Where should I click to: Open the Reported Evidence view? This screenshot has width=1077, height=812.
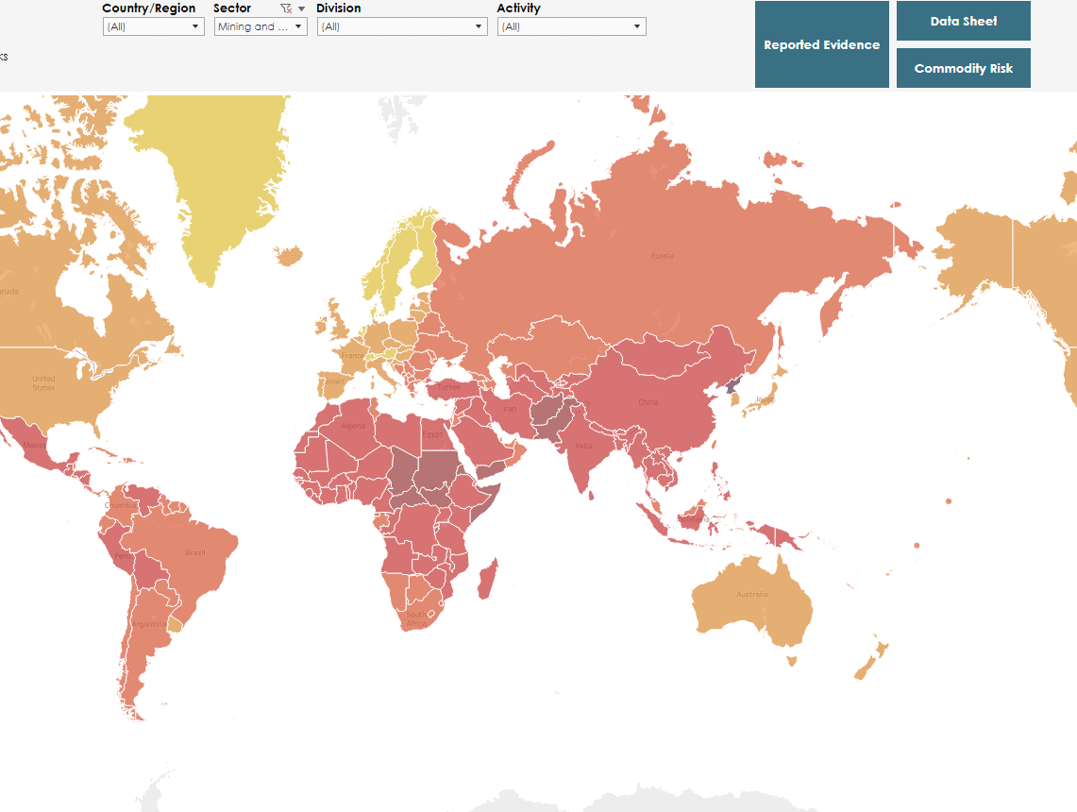(821, 44)
